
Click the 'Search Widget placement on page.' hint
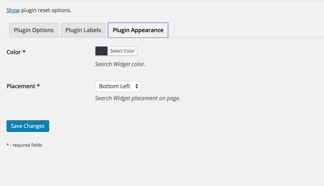[x=138, y=98]
